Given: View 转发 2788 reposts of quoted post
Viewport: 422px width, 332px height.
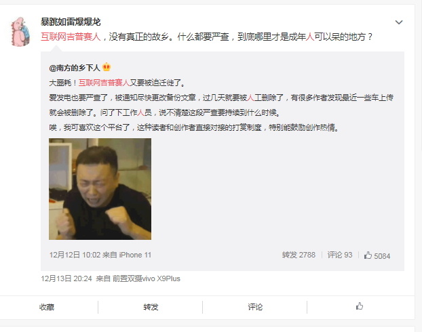Looking at the screenshot, I should click(299, 255).
